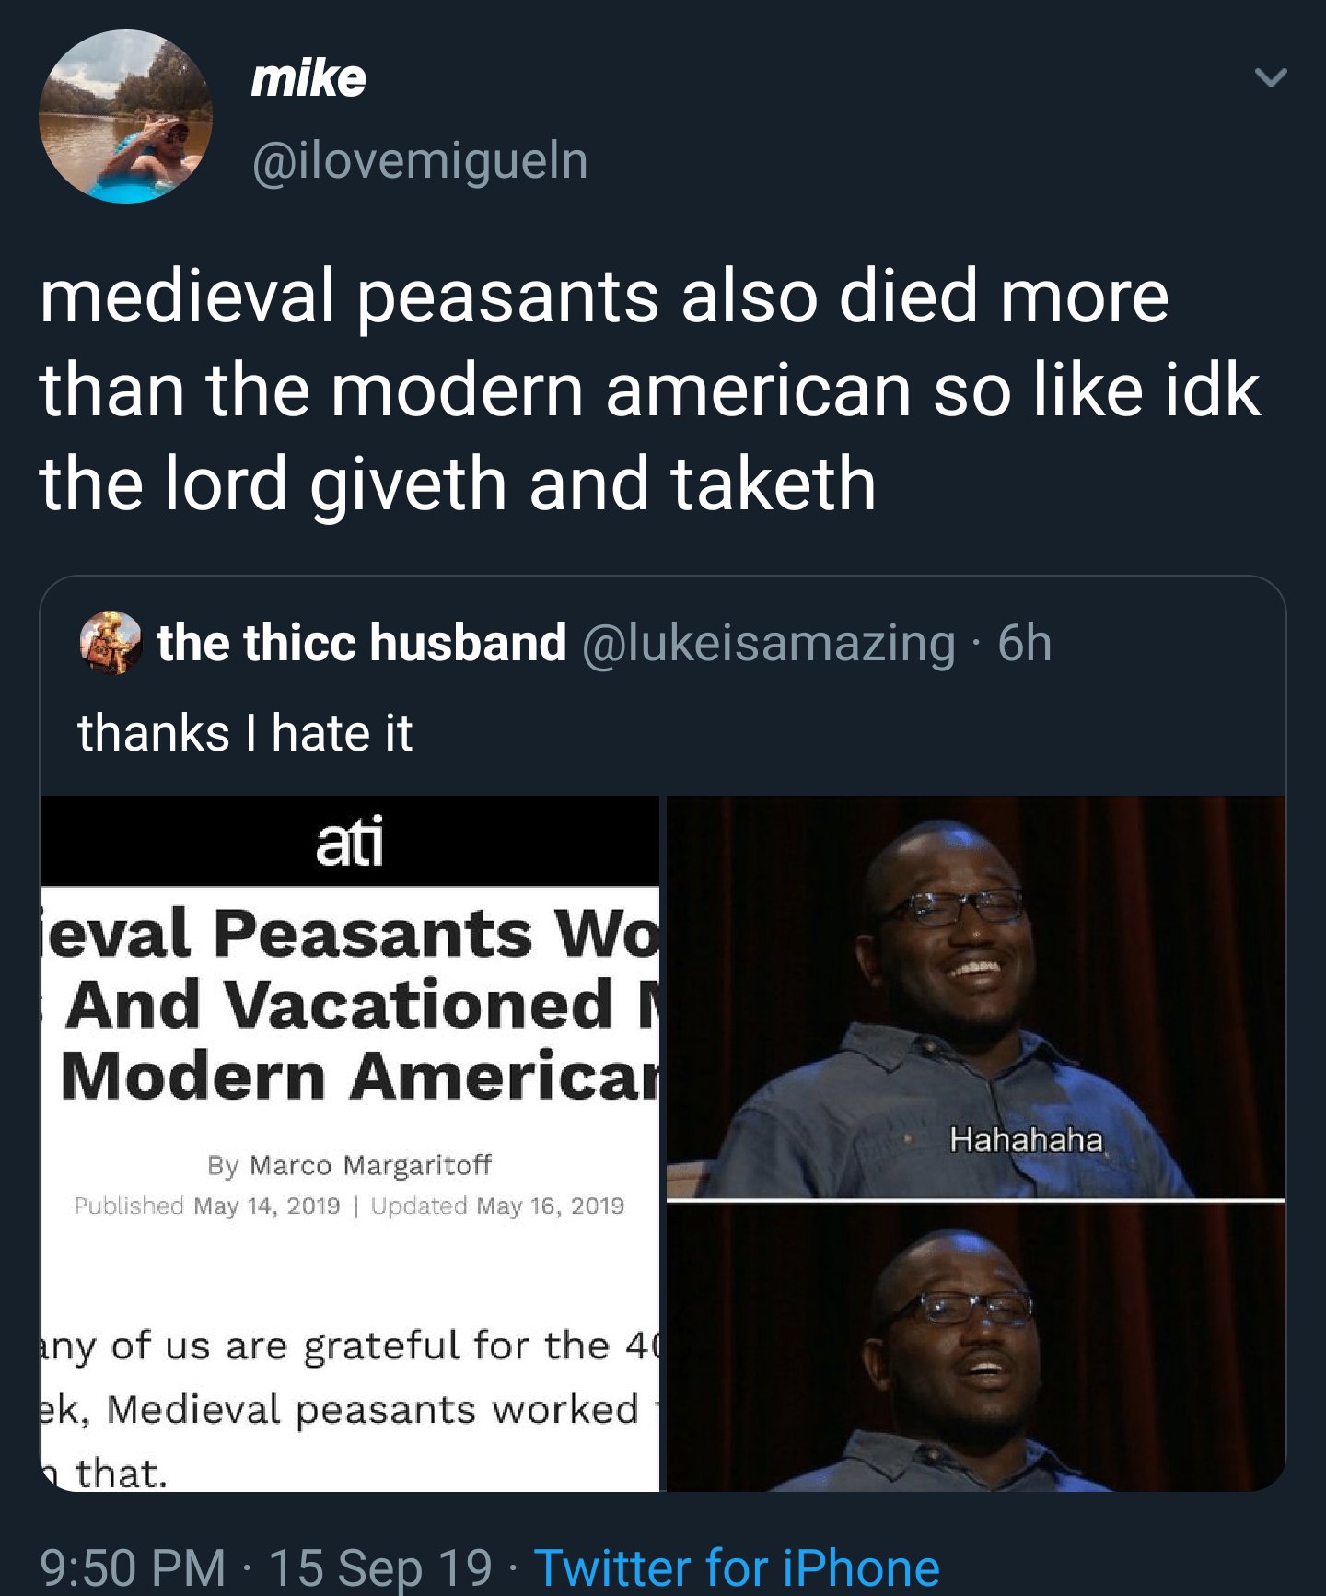Screen dimensions: 1326x1596
Task: Open the top meme image of laughing man
Action: pos(976,996)
